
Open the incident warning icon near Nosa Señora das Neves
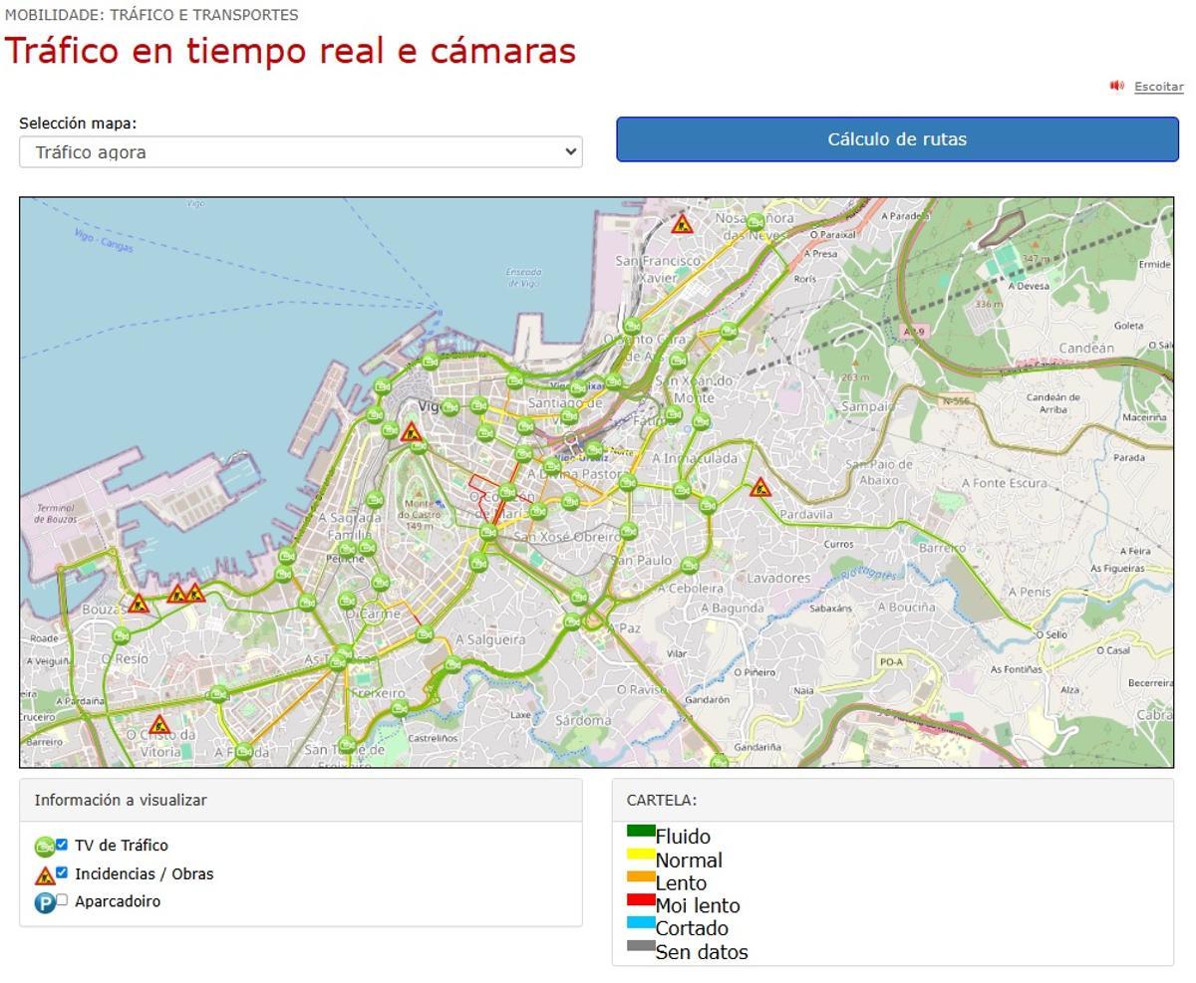point(684,222)
